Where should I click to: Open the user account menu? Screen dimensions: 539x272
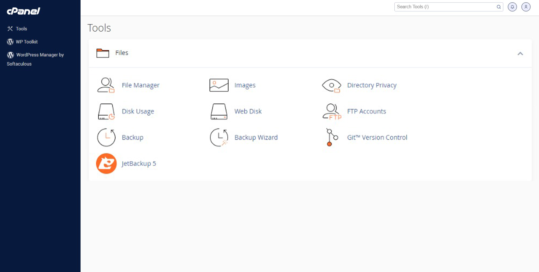point(526,7)
